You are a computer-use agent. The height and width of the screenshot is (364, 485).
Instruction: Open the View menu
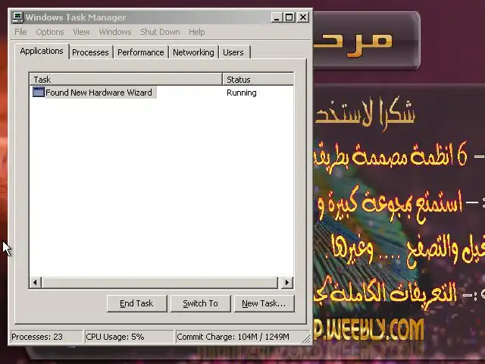[81, 32]
